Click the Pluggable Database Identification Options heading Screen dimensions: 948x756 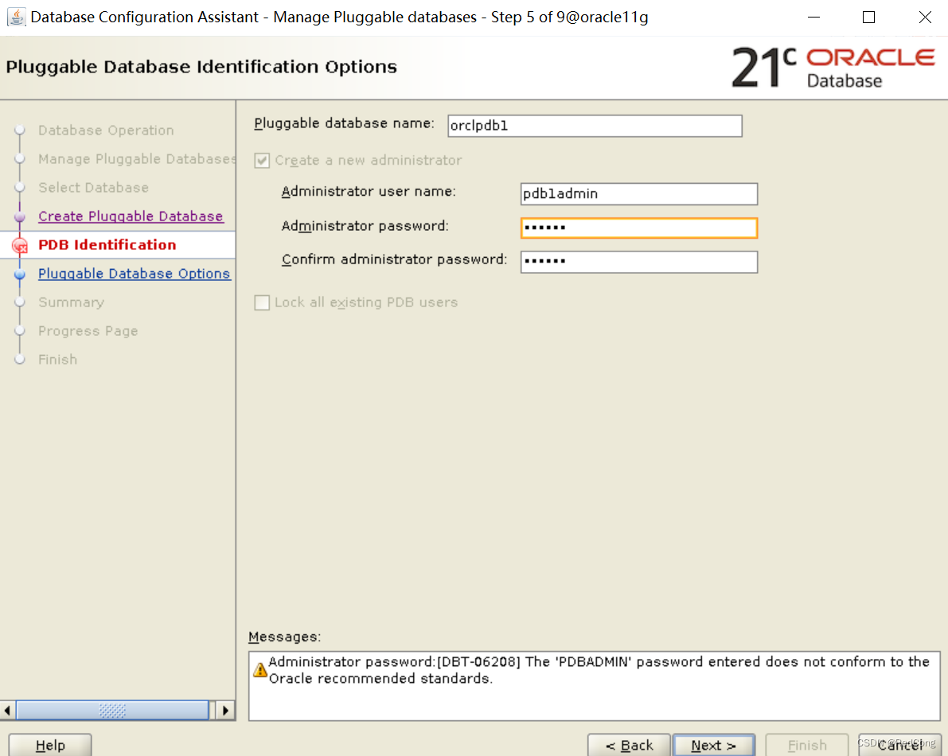tap(201, 67)
